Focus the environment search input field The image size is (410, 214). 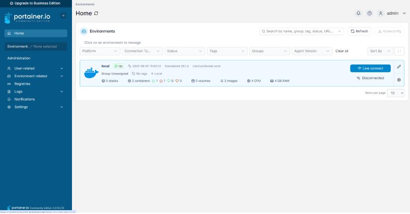(300, 31)
